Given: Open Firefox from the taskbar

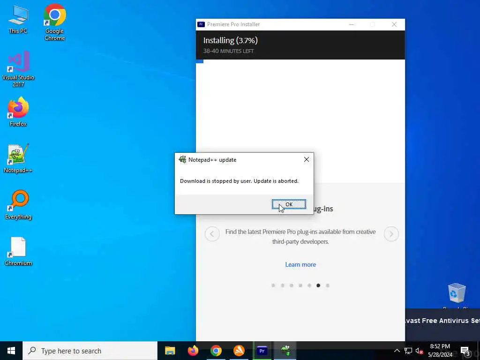Looking at the screenshot, I should (x=193, y=351).
